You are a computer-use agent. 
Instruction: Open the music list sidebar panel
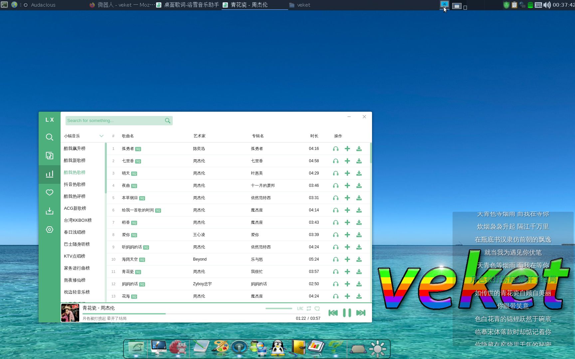(x=50, y=155)
